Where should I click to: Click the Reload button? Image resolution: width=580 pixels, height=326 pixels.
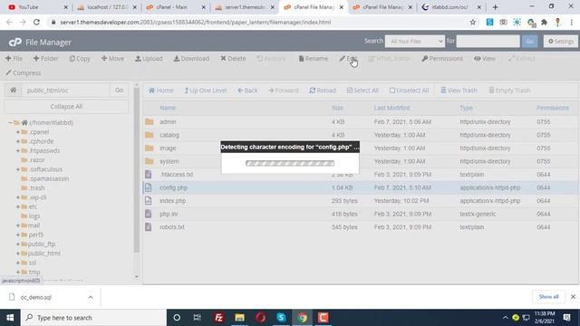tap(323, 91)
